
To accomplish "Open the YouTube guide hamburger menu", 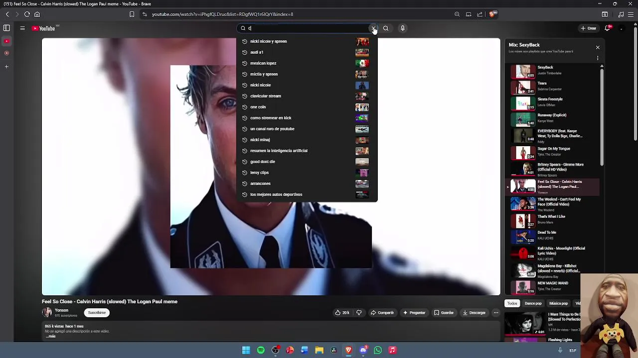I will (22, 28).
